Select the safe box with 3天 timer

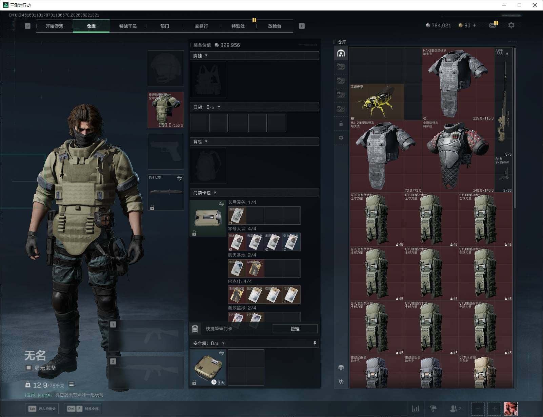click(208, 368)
